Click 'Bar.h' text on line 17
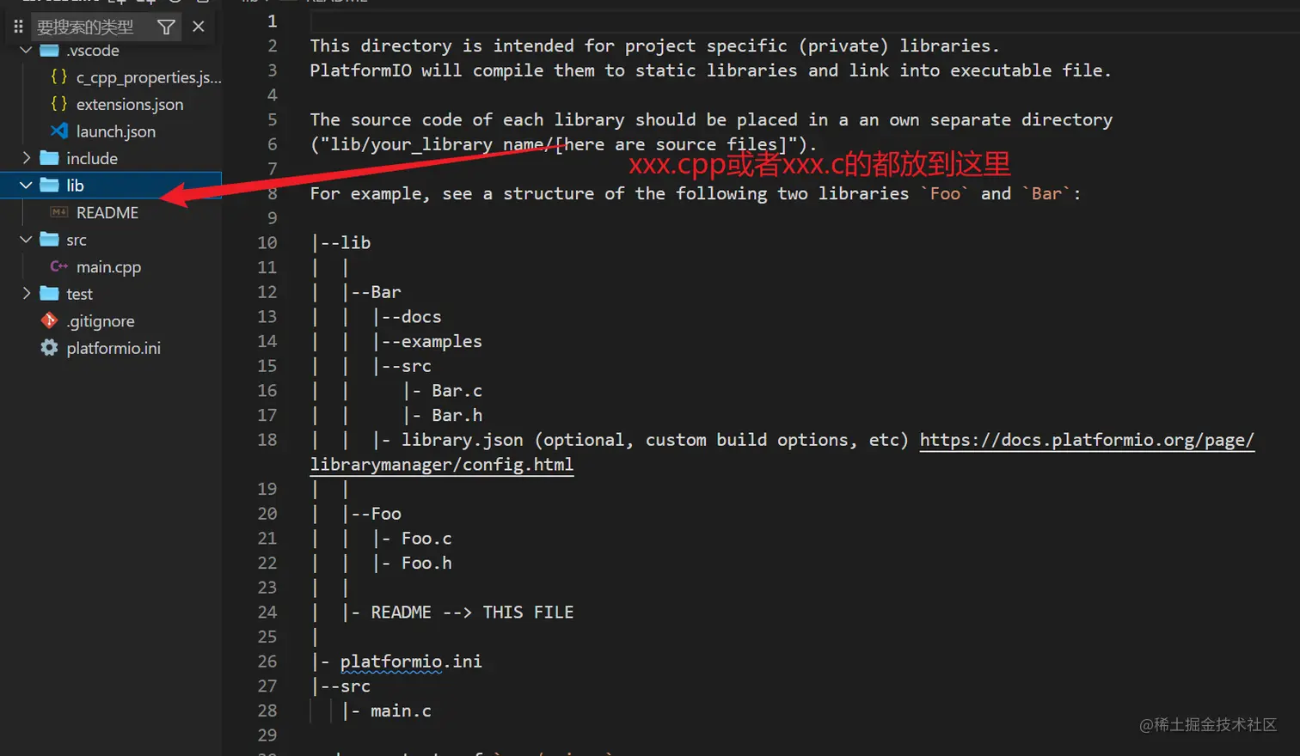 [457, 416]
